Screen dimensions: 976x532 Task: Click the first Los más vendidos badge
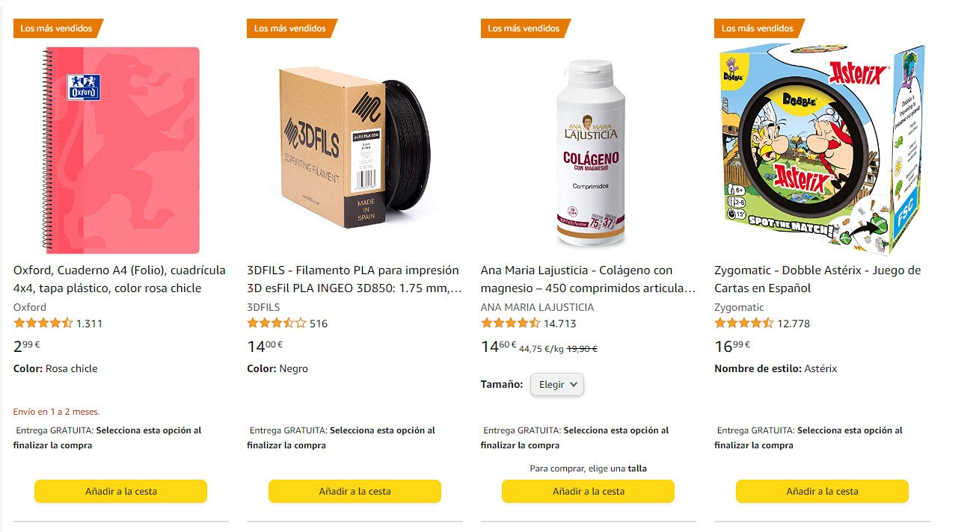pyautogui.click(x=57, y=28)
